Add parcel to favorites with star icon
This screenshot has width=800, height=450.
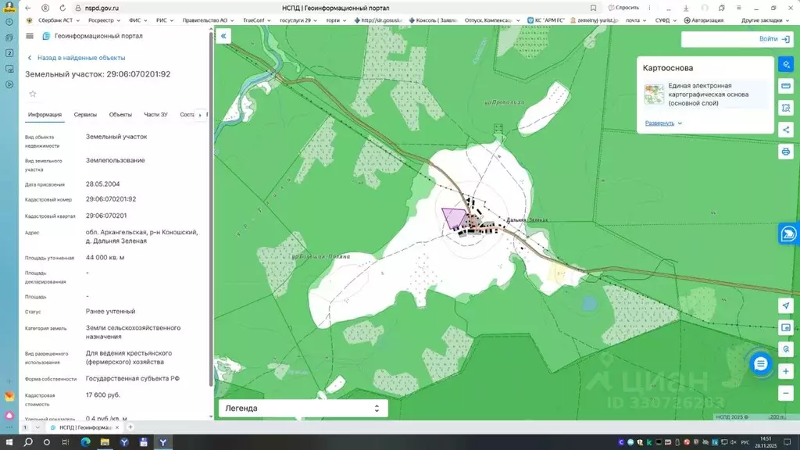33,94
